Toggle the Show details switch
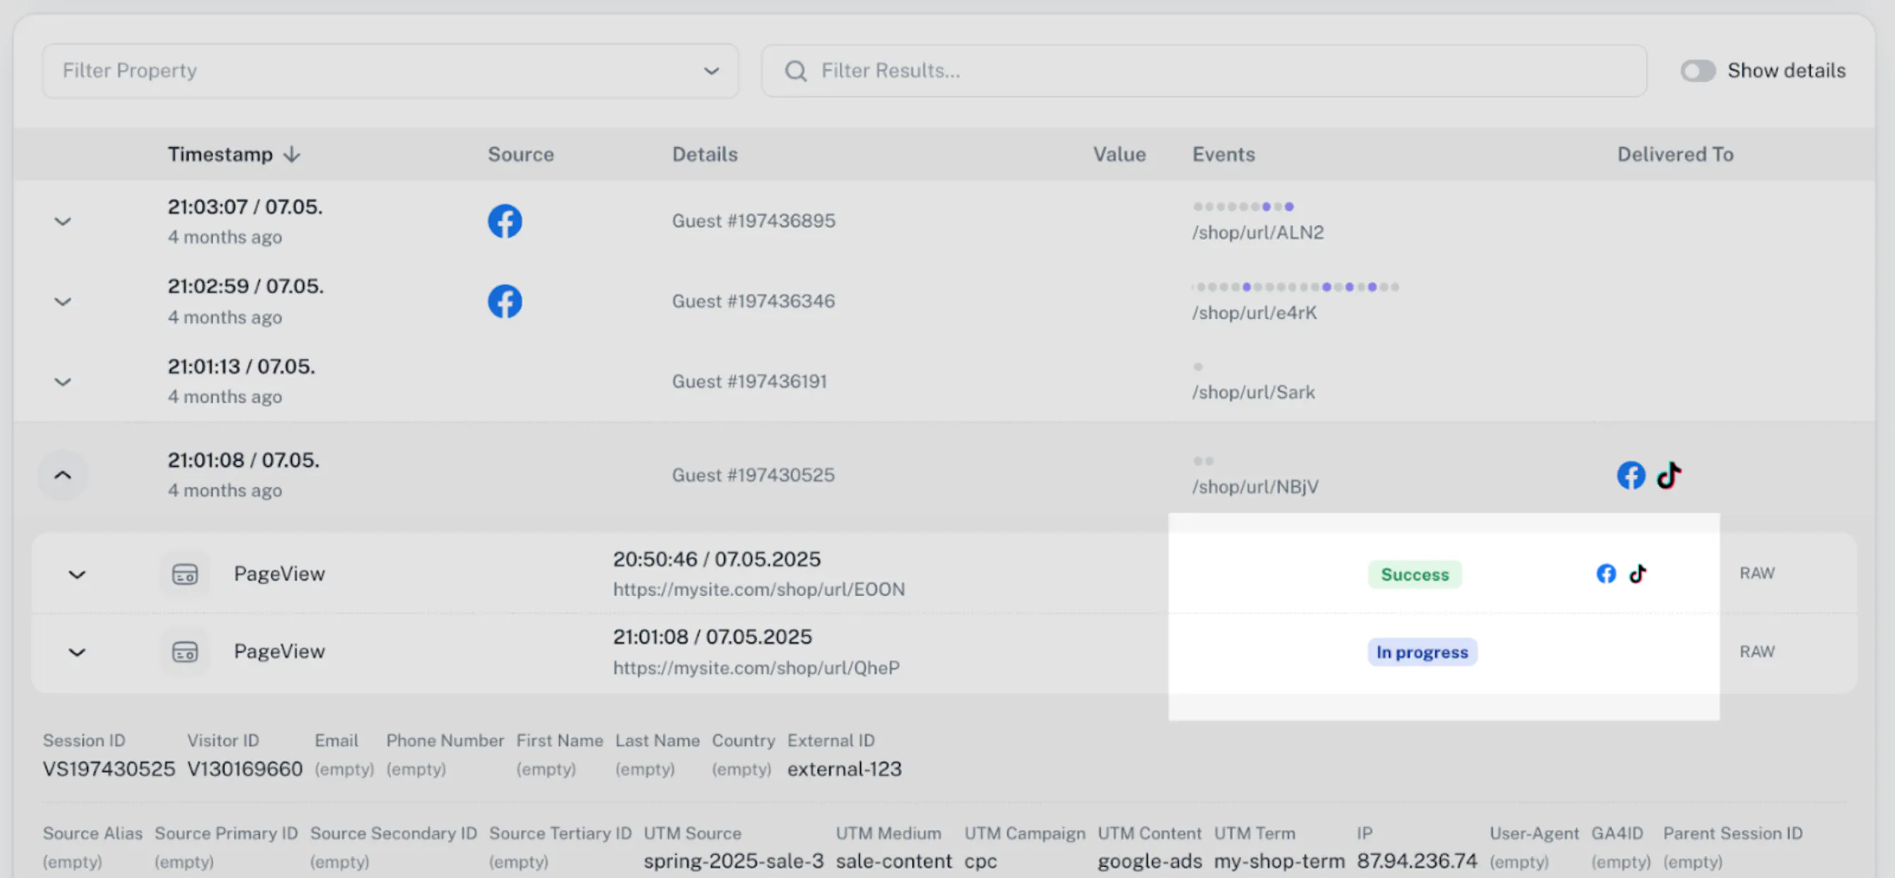Image resolution: width=1895 pixels, height=878 pixels. [x=1697, y=71]
